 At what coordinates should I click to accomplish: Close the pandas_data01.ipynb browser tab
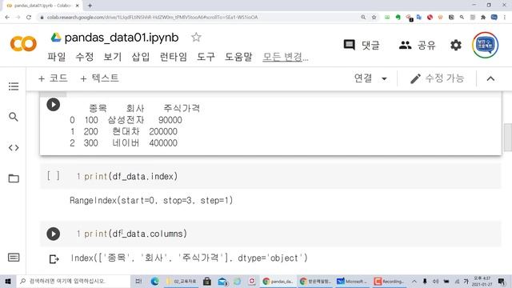point(78,6)
